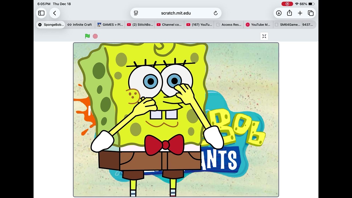Image resolution: width=352 pixels, height=198 pixels.
Task: Open the Safari downloads list
Action: pyautogui.click(x=279, y=13)
